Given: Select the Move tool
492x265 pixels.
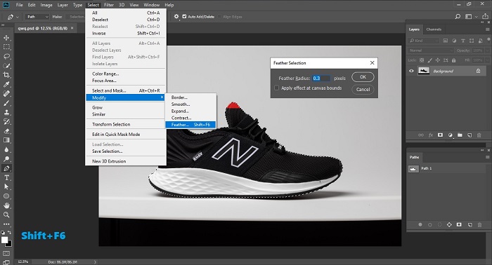Looking at the screenshot, I should pyautogui.click(x=6, y=38).
